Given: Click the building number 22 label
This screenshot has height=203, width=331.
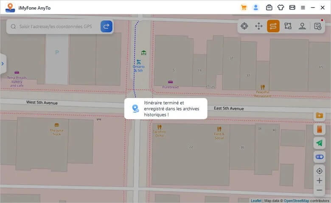Looking at the screenshot, I should coord(191,147).
